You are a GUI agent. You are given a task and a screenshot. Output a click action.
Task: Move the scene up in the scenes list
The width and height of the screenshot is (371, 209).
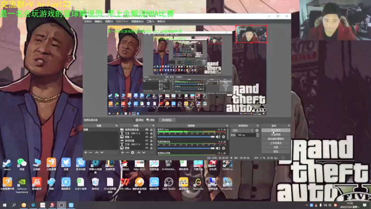click(x=96, y=153)
